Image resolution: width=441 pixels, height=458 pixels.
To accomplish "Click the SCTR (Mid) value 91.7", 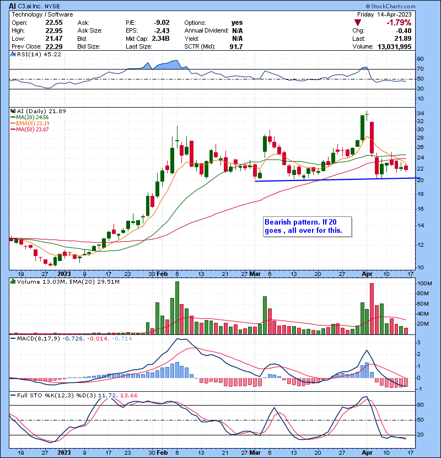I will tap(236, 46).
